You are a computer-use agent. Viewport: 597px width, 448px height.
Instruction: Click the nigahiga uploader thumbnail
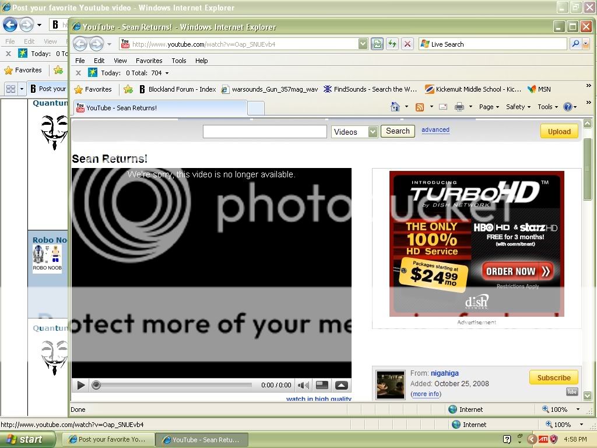(x=390, y=385)
